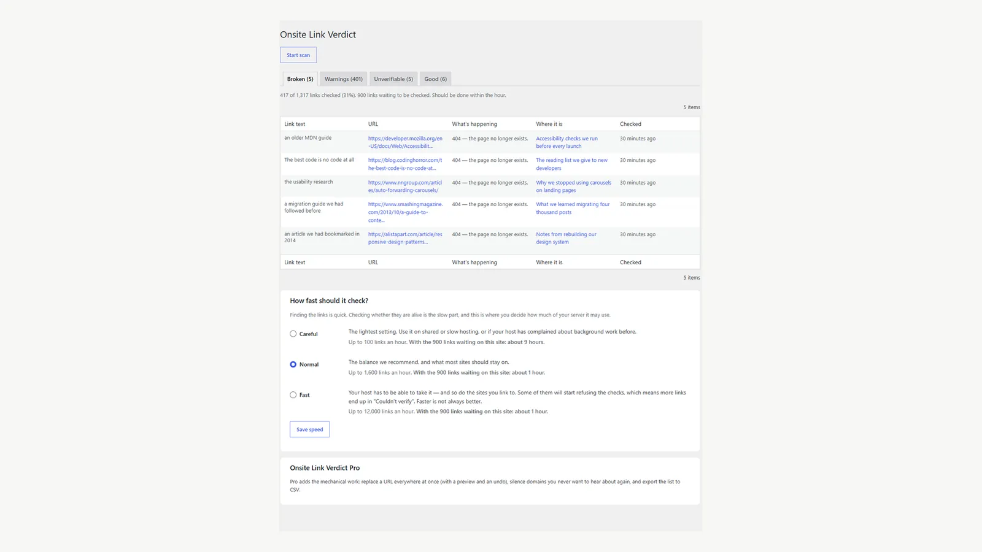Click the Save speed button

[x=310, y=429]
